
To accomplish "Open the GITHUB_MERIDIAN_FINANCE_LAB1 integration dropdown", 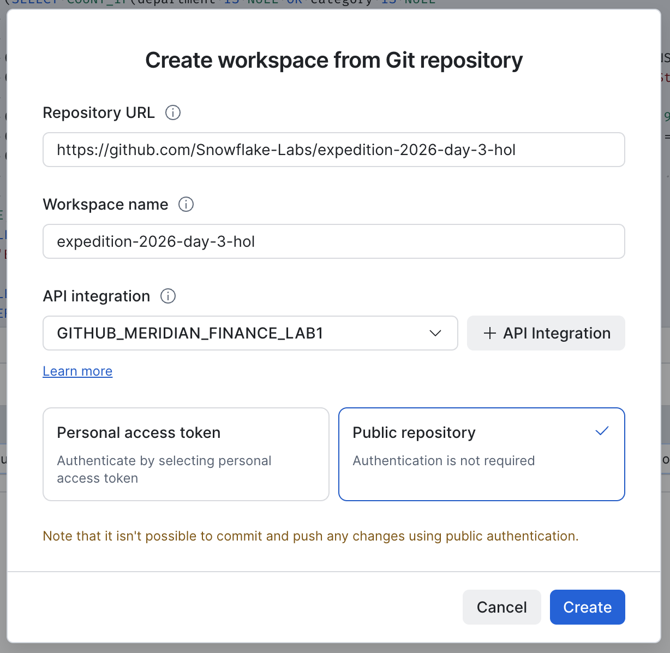I will click(250, 333).
